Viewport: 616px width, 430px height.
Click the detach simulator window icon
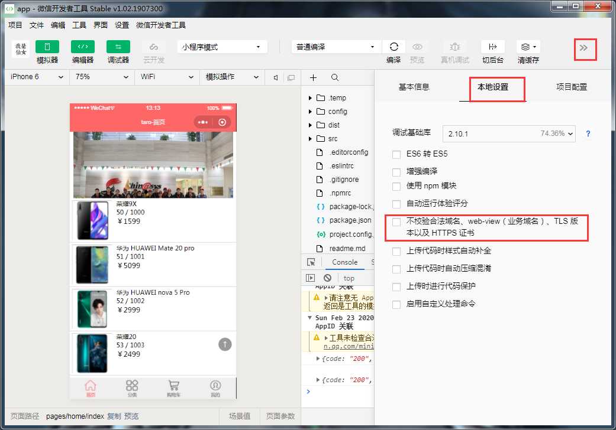(291, 77)
